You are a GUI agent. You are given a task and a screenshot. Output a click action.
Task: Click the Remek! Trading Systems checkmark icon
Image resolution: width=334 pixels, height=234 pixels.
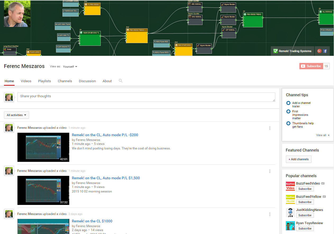[275, 51]
